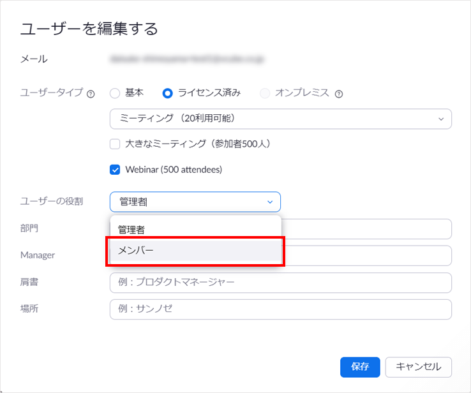Select the オンプレミス radio option
471x393 pixels.
(265, 93)
